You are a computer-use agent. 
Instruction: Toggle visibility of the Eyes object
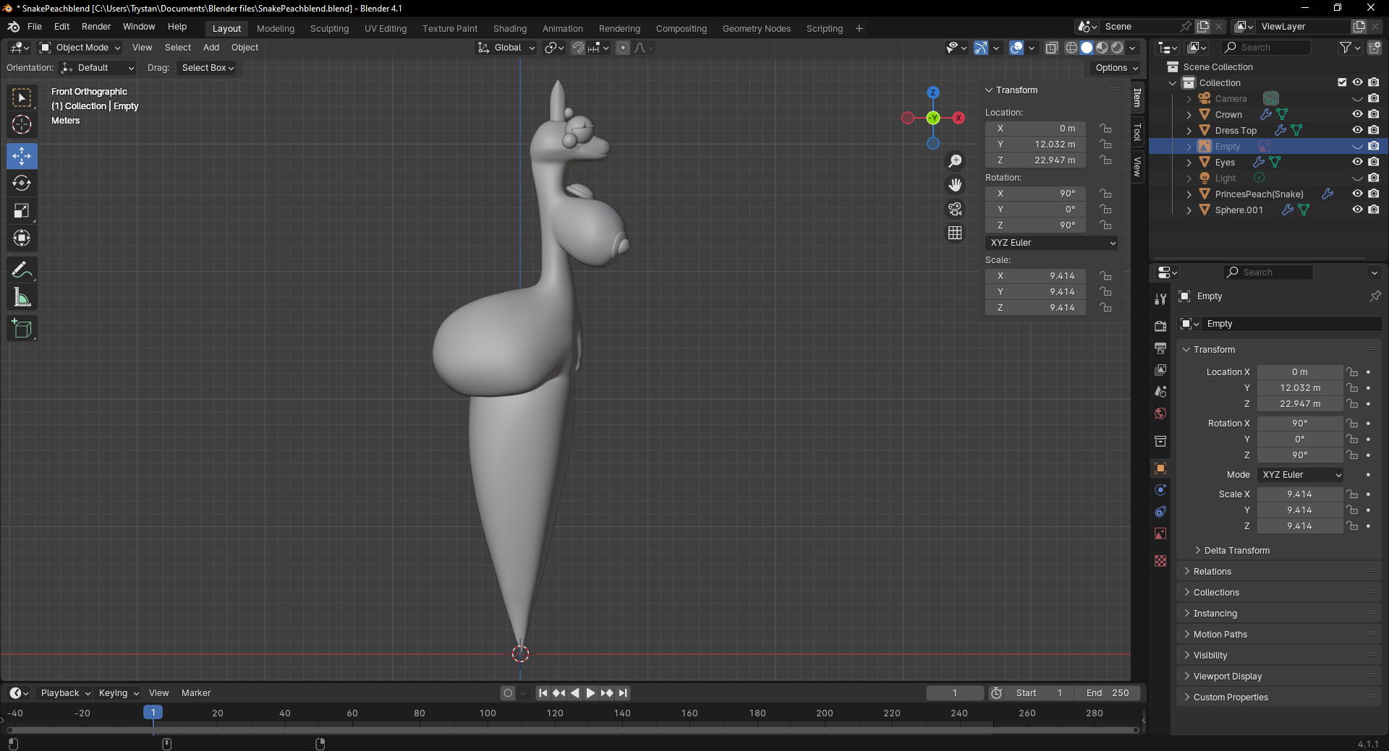tap(1357, 162)
